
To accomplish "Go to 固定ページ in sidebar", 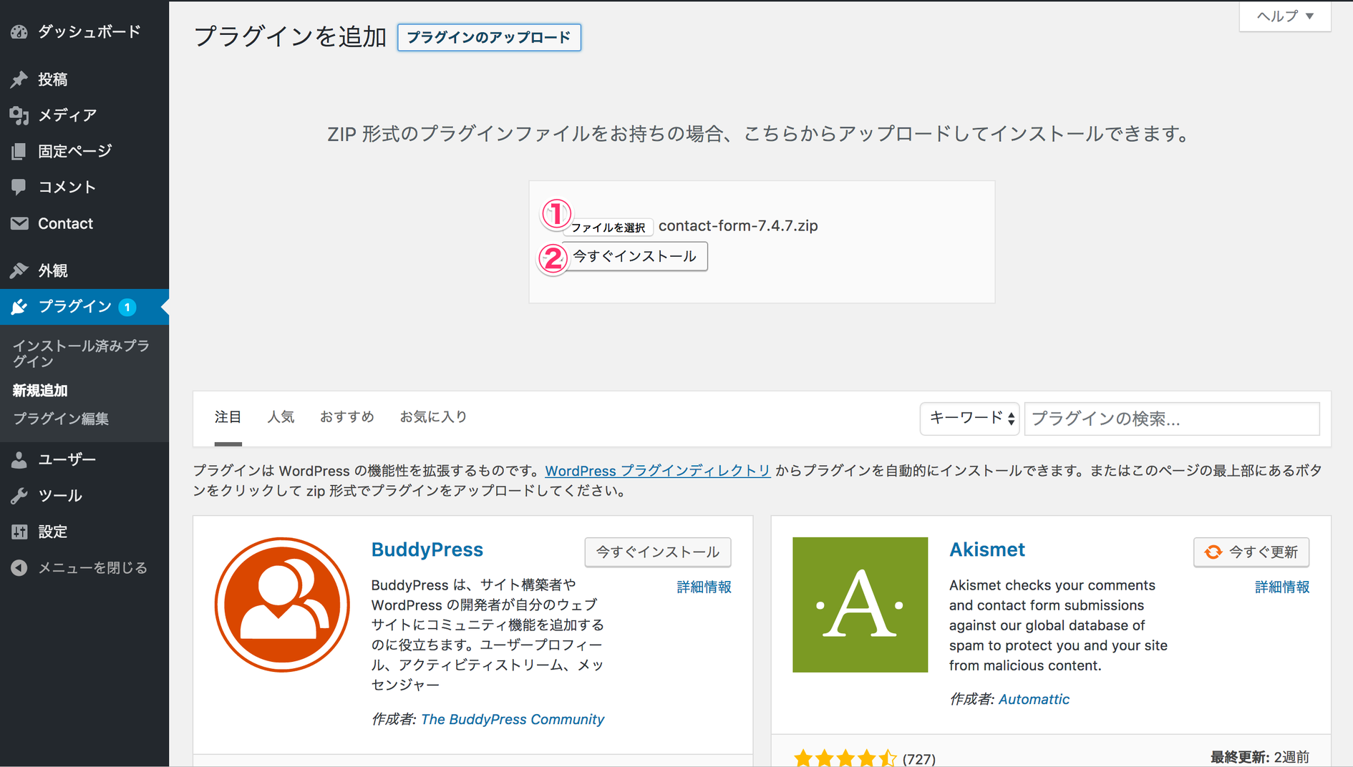I will pyautogui.click(x=84, y=151).
